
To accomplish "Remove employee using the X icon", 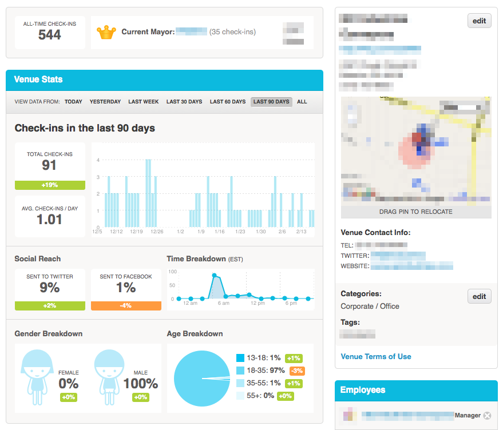I will pos(487,416).
